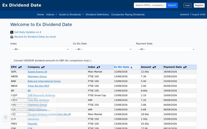The width and height of the screenshot is (207, 129).
Task: Expand the Indices navigation menu
Action: point(51,15)
